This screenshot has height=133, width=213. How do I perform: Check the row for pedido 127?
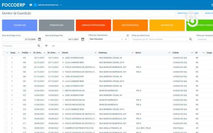pyautogui.click(x=6, y=95)
